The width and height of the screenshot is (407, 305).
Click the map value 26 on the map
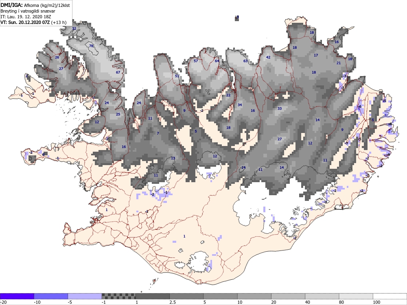(57, 57)
